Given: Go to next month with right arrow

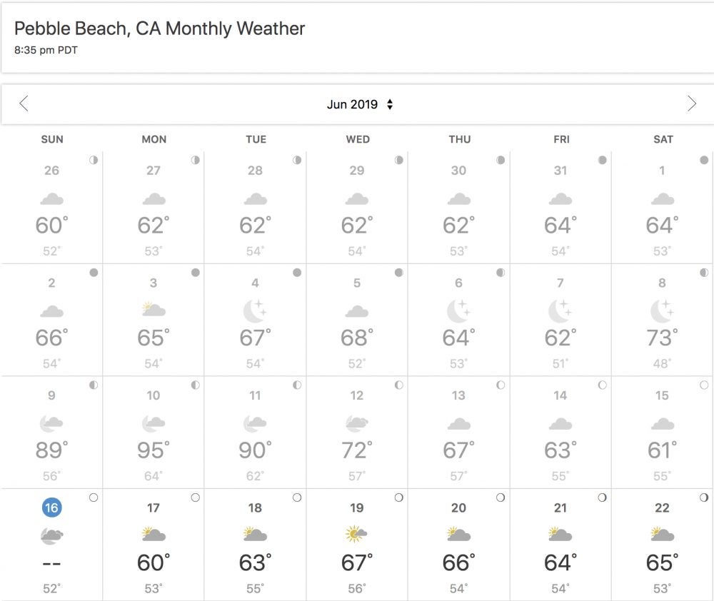Looking at the screenshot, I should (691, 104).
